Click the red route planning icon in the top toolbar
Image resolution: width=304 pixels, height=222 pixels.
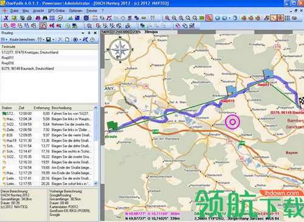(x=109, y=18)
